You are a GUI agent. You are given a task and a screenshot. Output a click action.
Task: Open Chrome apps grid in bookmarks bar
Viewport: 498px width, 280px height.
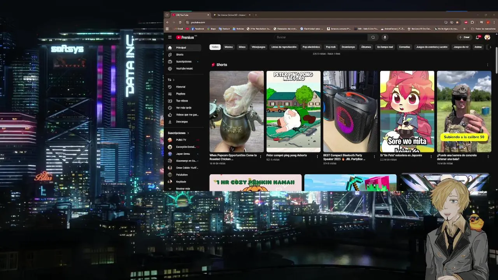167,29
